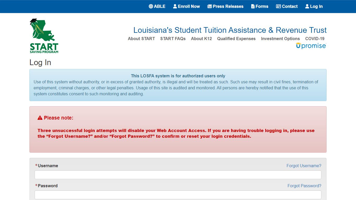
Task: Click the Upromise logo
Action: [x=311, y=46]
